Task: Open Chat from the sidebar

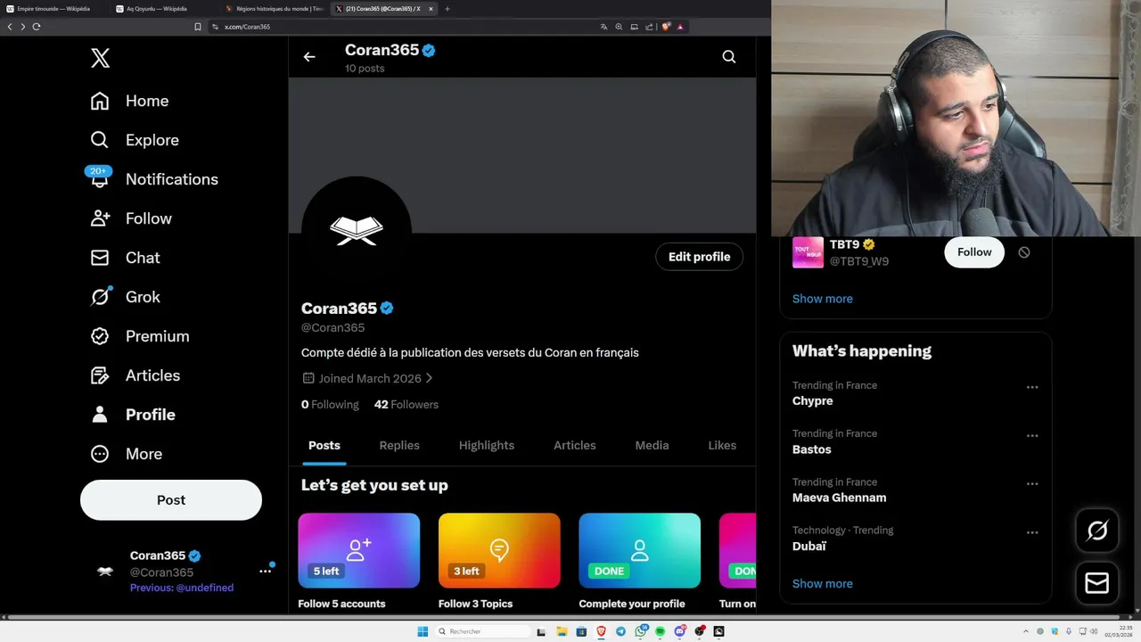Action: [x=125, y=258]
